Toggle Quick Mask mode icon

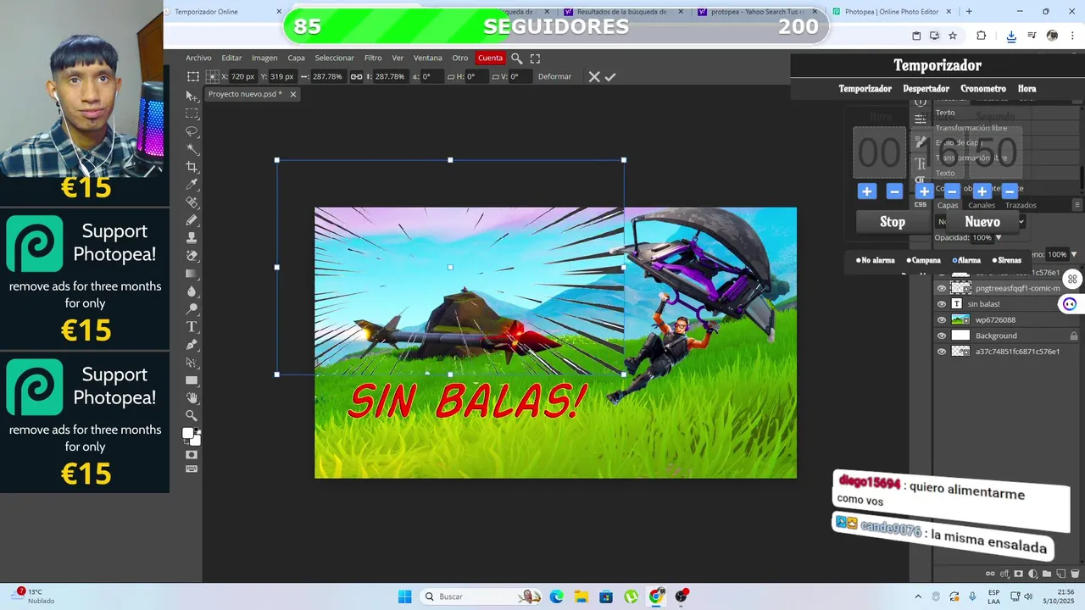(x=192, y=455)
